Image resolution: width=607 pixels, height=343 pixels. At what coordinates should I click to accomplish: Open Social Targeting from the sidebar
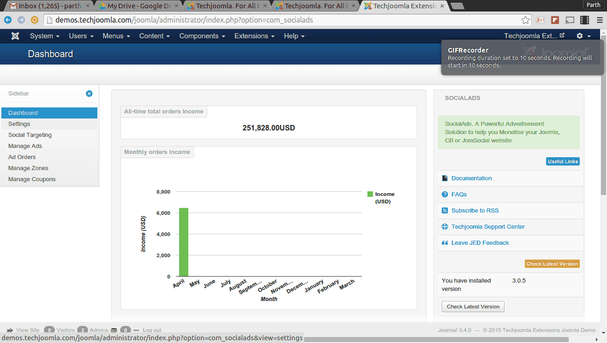[30, 135]
